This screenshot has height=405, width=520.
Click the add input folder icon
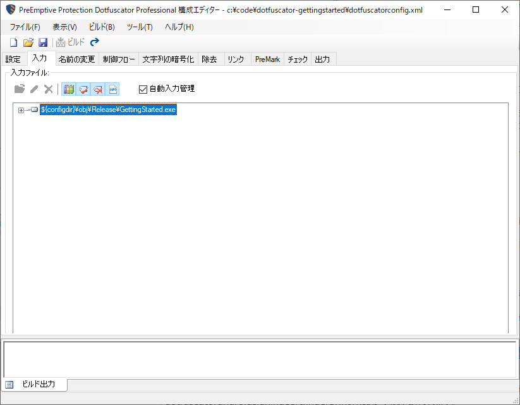(x=19, y=89)
